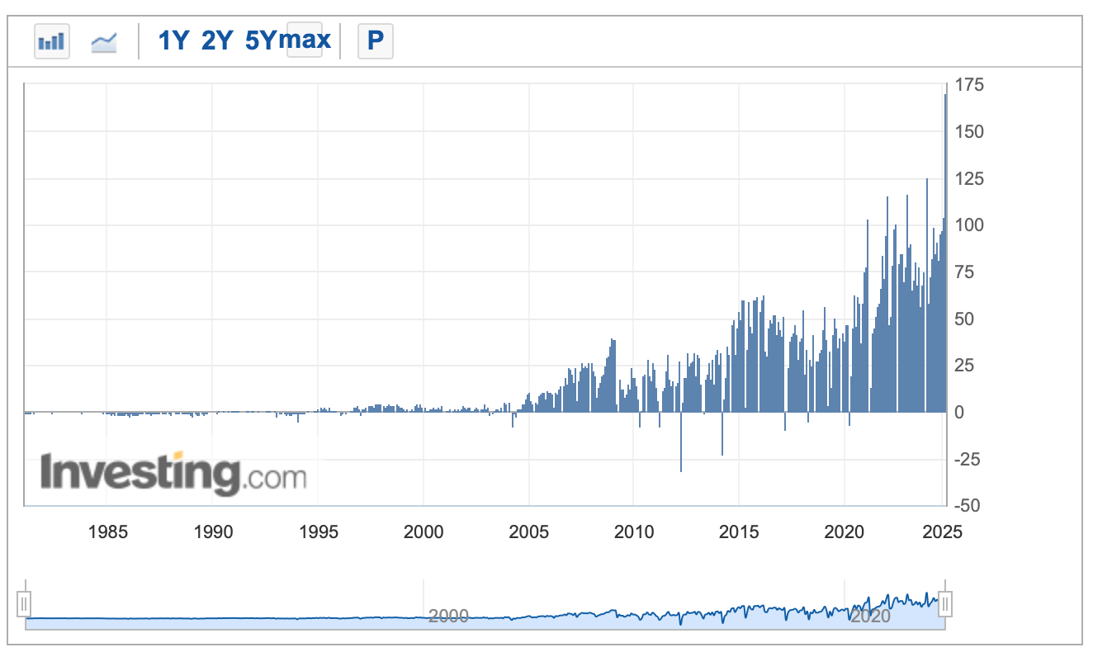1093x652 pixels.
Task: Click the navigator chart near 2020
Action: 870,616
